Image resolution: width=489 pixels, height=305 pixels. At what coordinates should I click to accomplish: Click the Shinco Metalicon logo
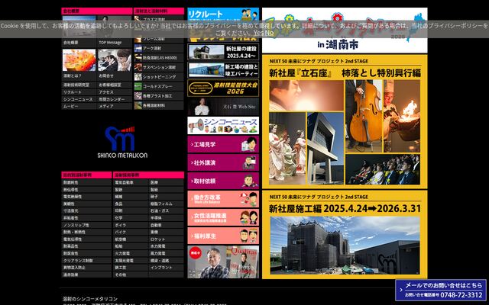[122, 142]
